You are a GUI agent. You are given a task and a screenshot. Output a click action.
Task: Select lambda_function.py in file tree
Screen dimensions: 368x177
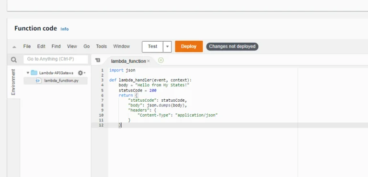(x=56, y=81)
